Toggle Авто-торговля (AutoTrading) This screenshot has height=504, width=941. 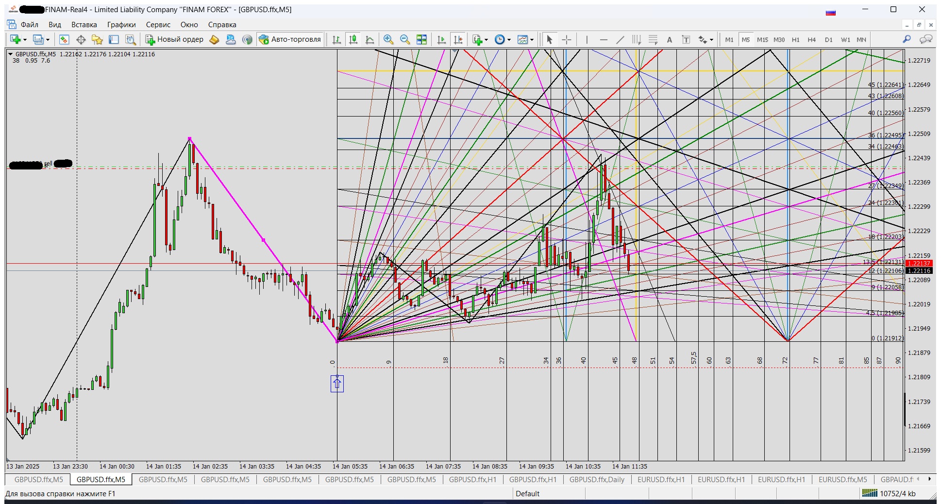290,40
